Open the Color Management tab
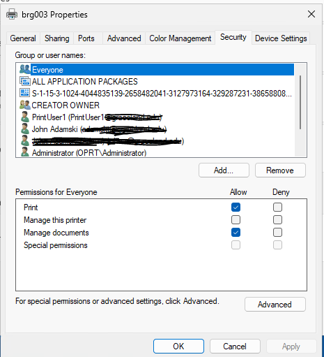The height and width of the screenshot is (357, 324). coord(180,38)
